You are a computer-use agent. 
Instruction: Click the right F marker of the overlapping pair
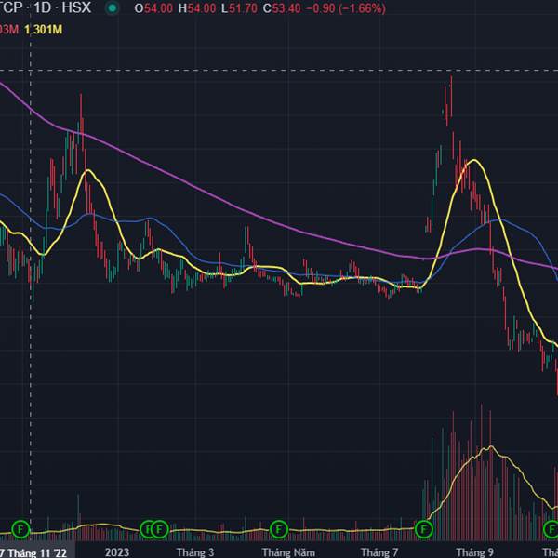(x=159, y=529)
